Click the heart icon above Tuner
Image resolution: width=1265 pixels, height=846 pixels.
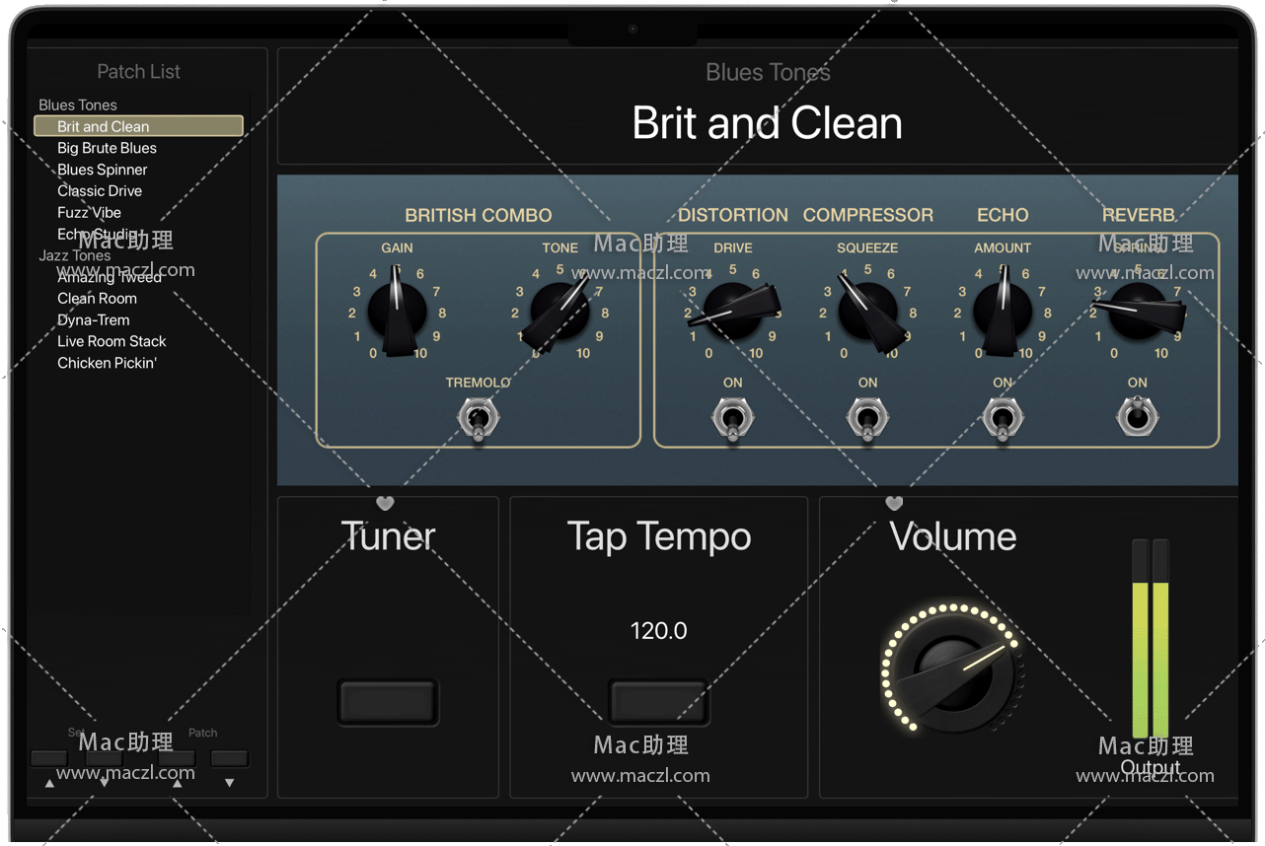tap(385, 503)
